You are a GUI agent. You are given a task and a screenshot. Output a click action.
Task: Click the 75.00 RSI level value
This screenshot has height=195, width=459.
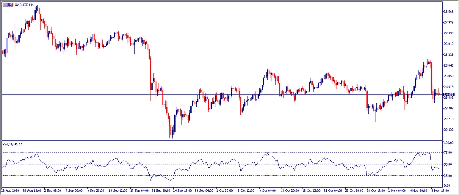448,152
